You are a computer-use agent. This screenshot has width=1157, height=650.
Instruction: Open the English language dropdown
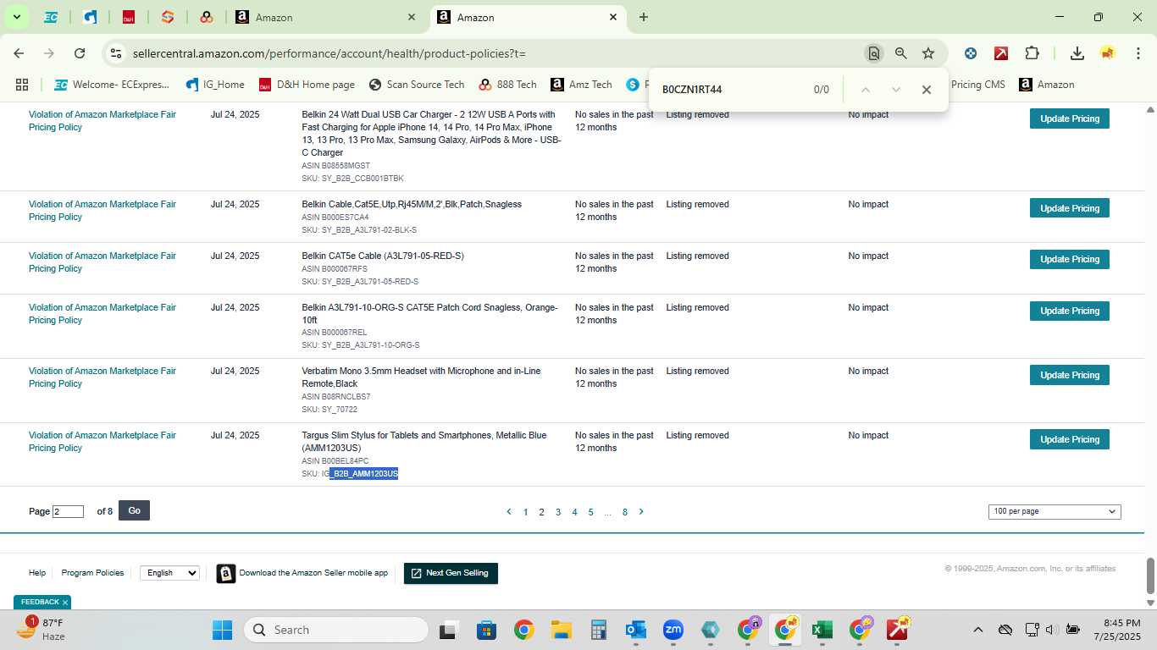tap(169, 573)
